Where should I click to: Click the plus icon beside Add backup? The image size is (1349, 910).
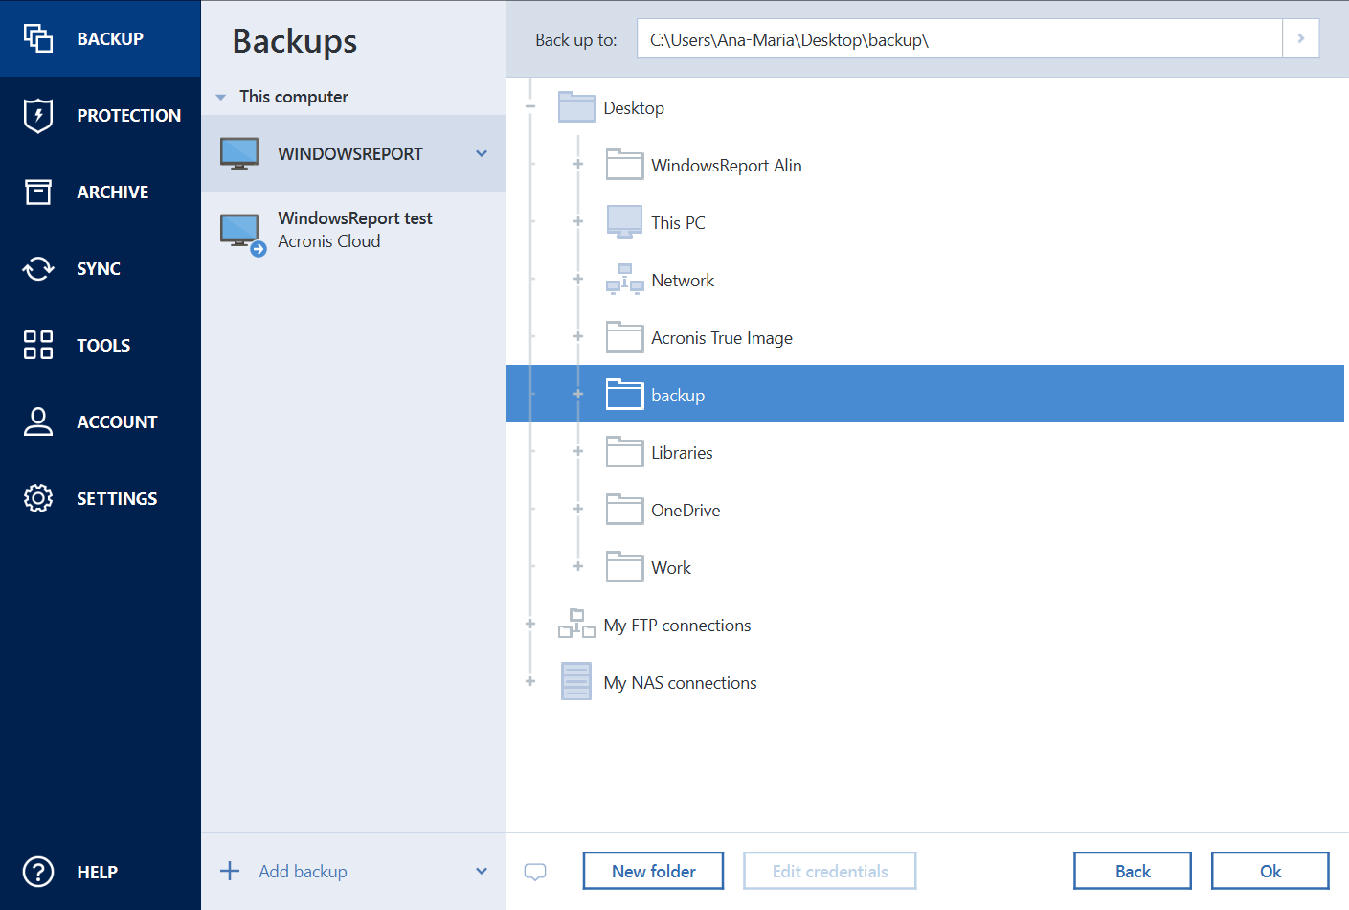click(x=230, y=871)
